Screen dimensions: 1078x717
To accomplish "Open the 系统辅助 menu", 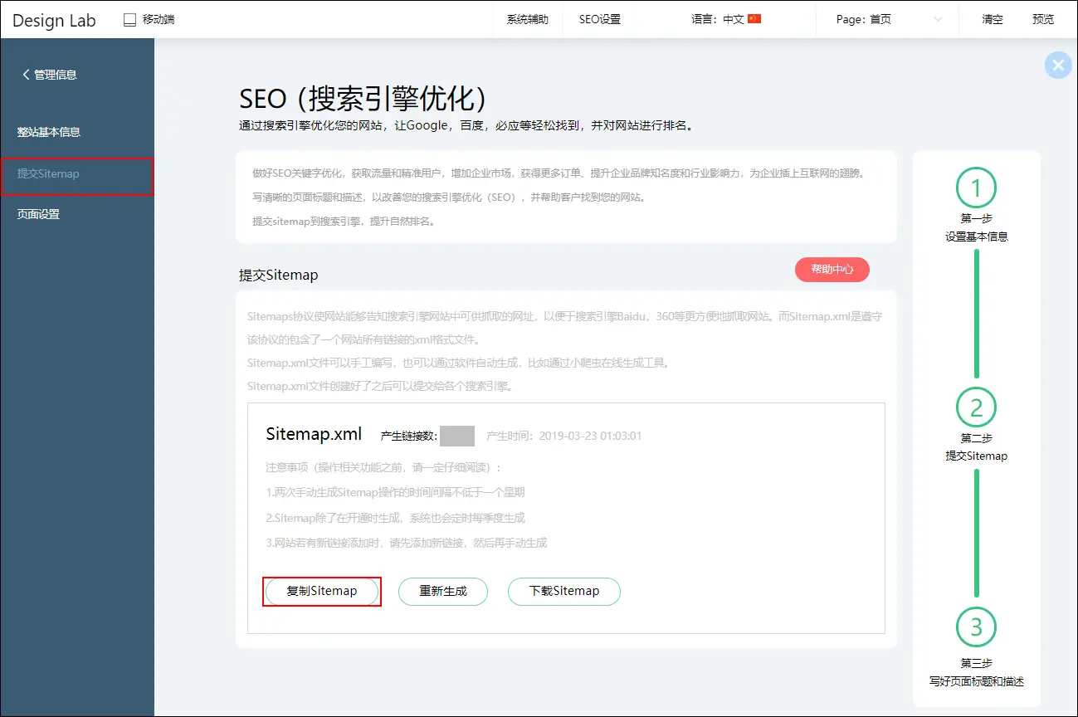I will [x=528, y=19].
